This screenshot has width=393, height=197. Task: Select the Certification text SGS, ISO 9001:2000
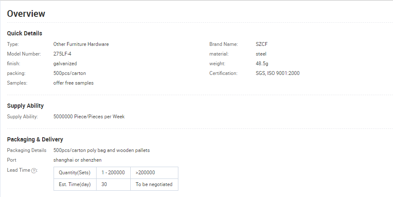pyautogui.click(x=278, y=73)
